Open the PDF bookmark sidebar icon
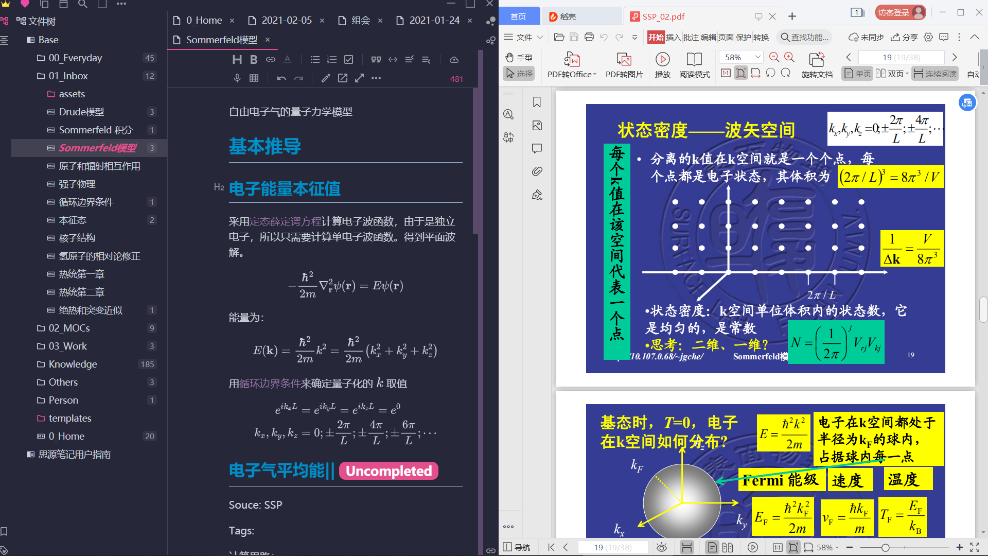 point(537,102)
